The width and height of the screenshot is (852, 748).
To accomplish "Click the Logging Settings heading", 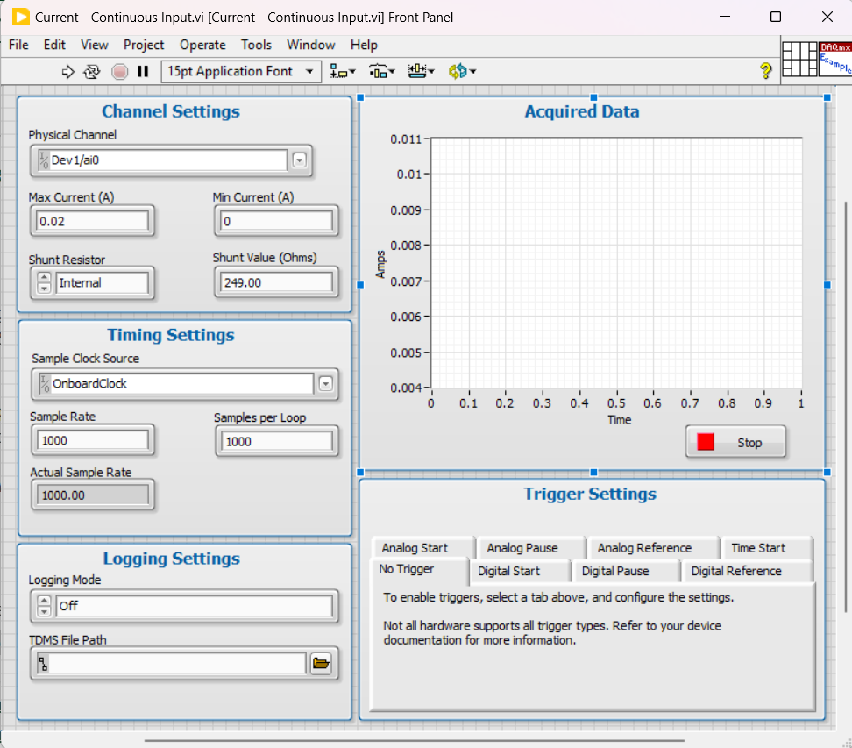I will (x=171, y=559).
